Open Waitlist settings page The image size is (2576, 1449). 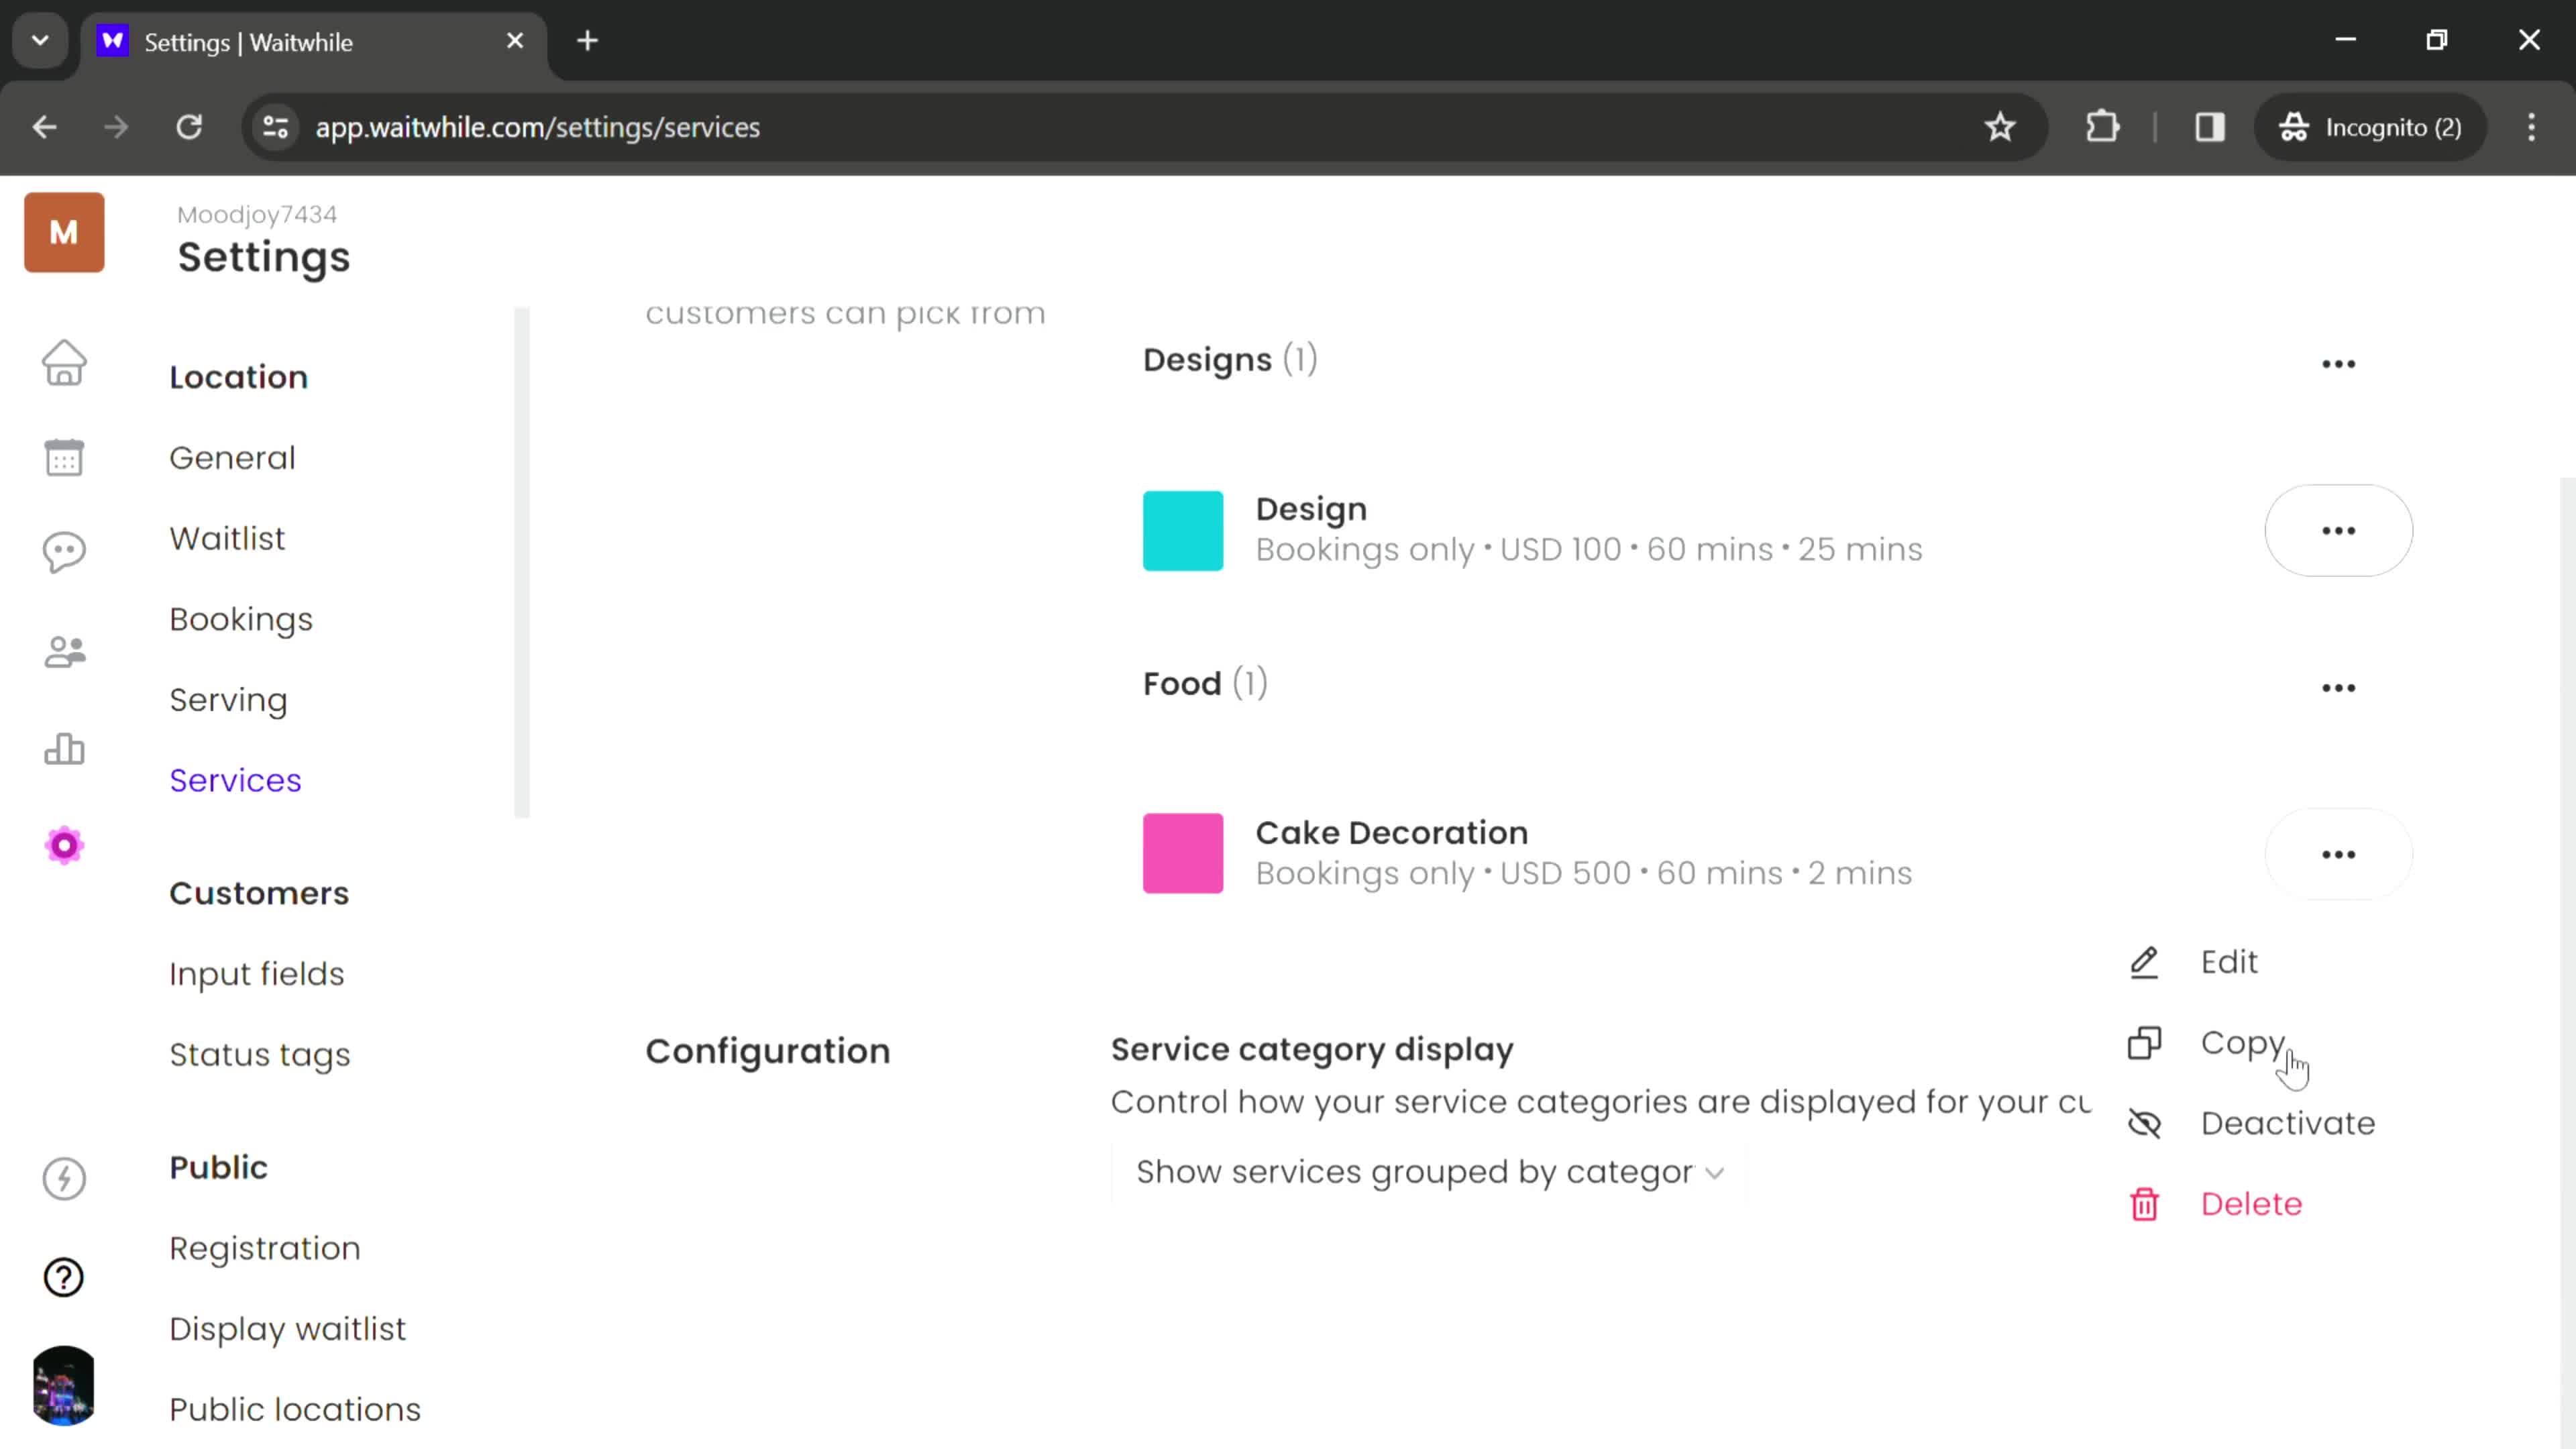(x=227, y=539)
